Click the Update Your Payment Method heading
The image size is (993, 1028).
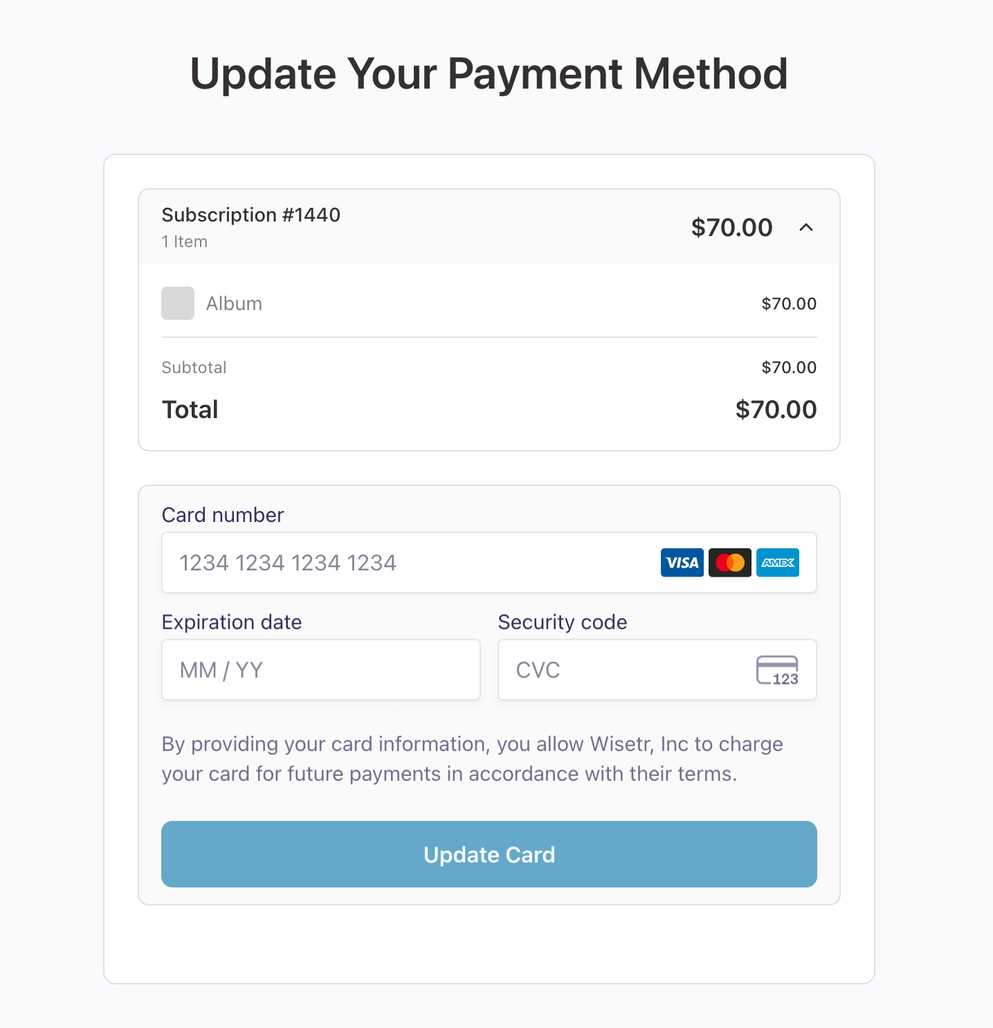coord(489,73)
